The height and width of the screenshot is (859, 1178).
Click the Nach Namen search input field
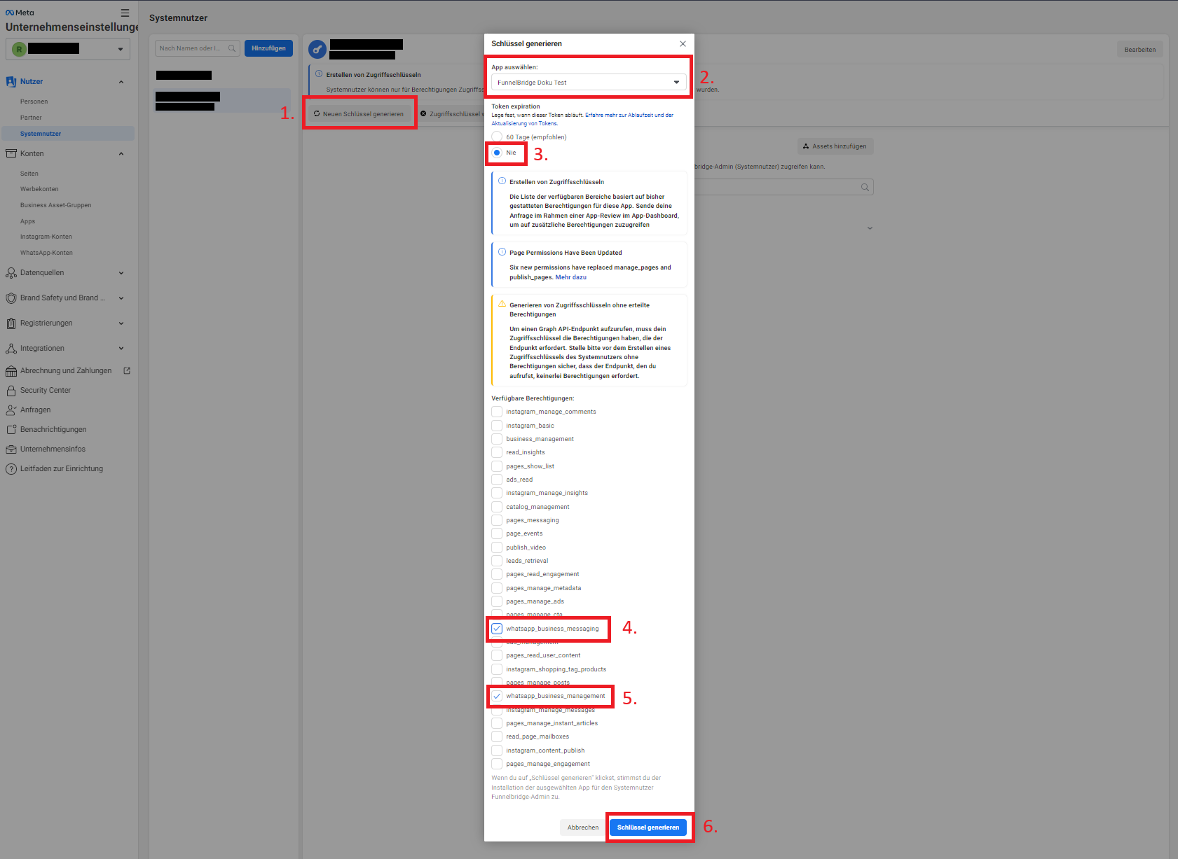point(191,48)
